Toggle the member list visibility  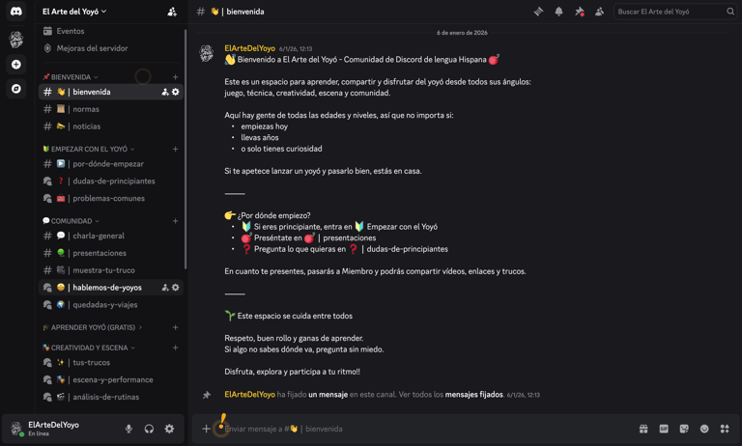pos(600,12)
